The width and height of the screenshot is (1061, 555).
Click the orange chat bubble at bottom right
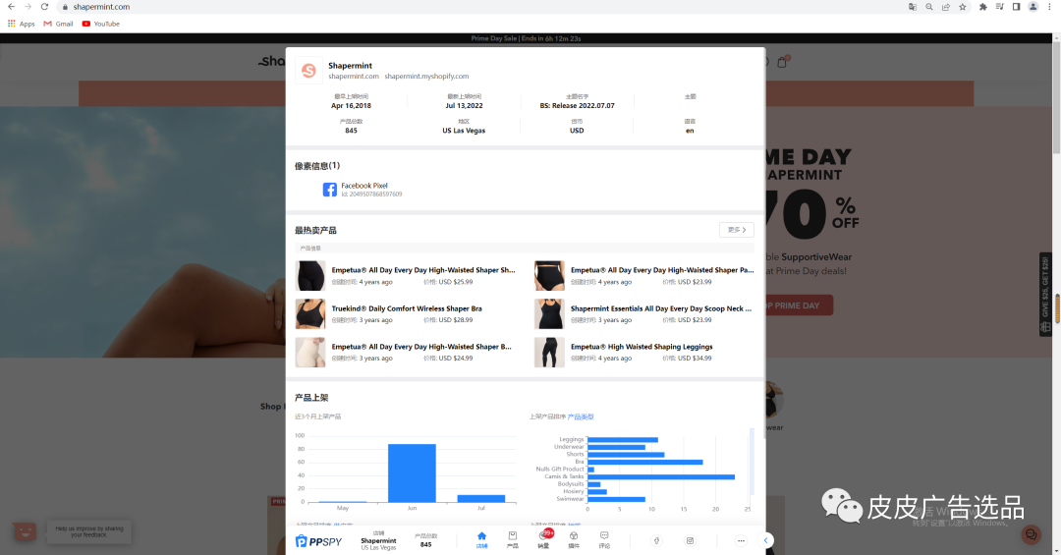coord(1032,534)
